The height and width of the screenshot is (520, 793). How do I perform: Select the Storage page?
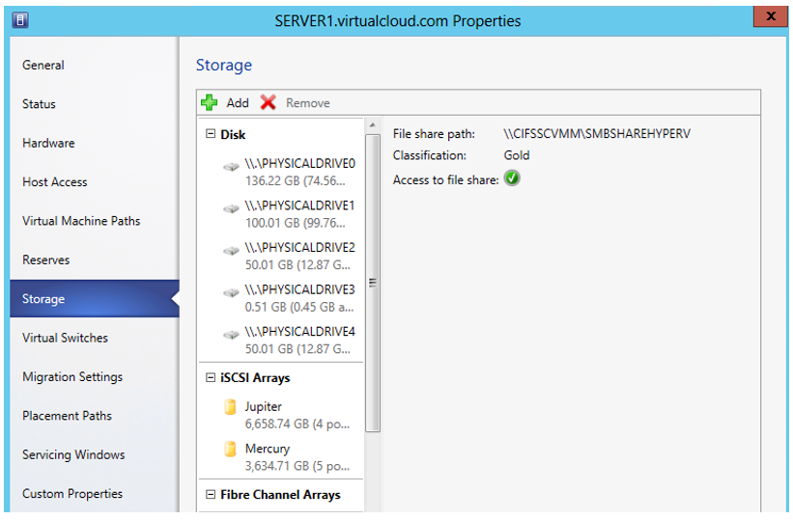point(94,299)
